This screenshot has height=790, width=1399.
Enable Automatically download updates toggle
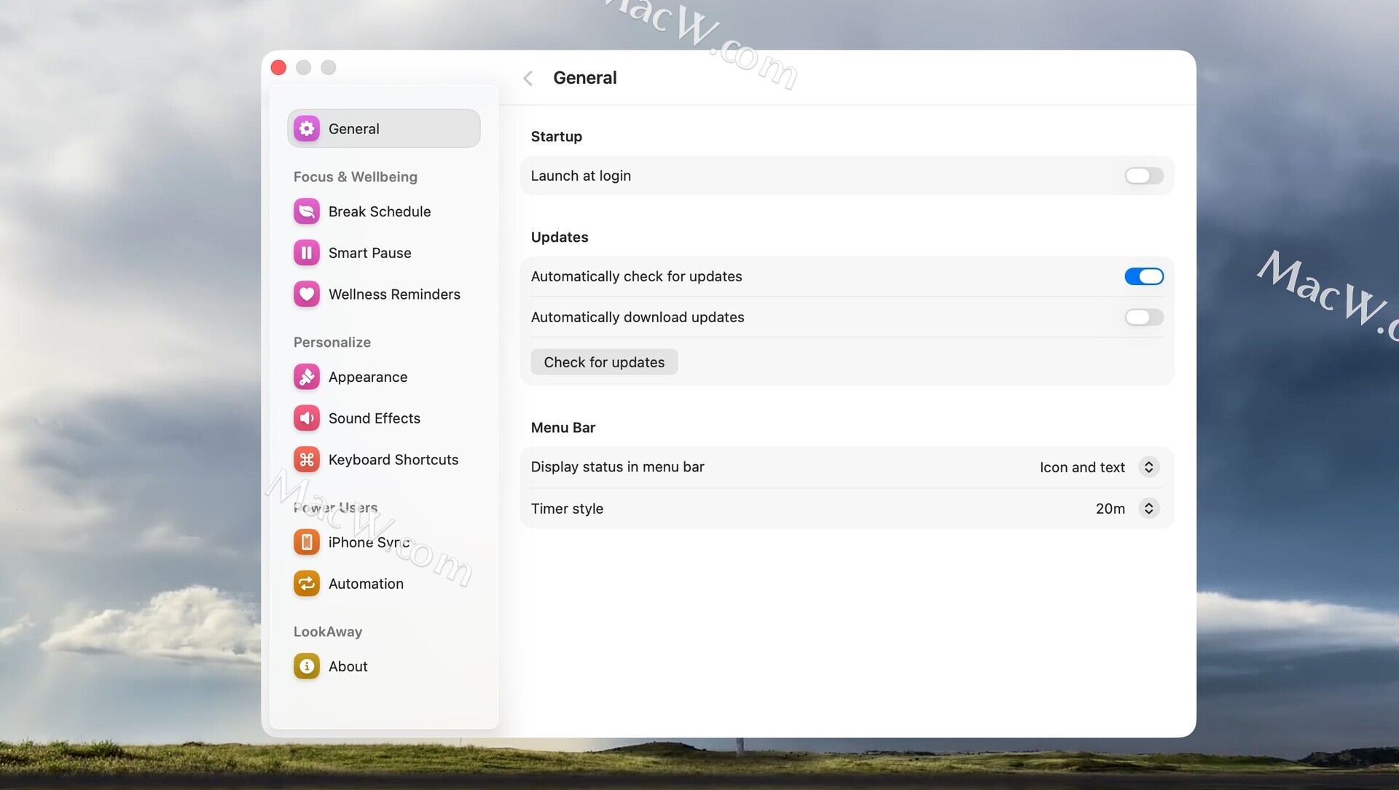[1143, 317]
